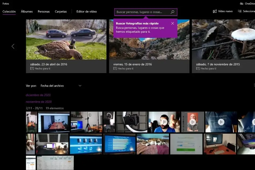Jump to diciembre de 2020
The width and height of the screenshot is (255, 170).
pyautogui.click(x=38, y=95)
